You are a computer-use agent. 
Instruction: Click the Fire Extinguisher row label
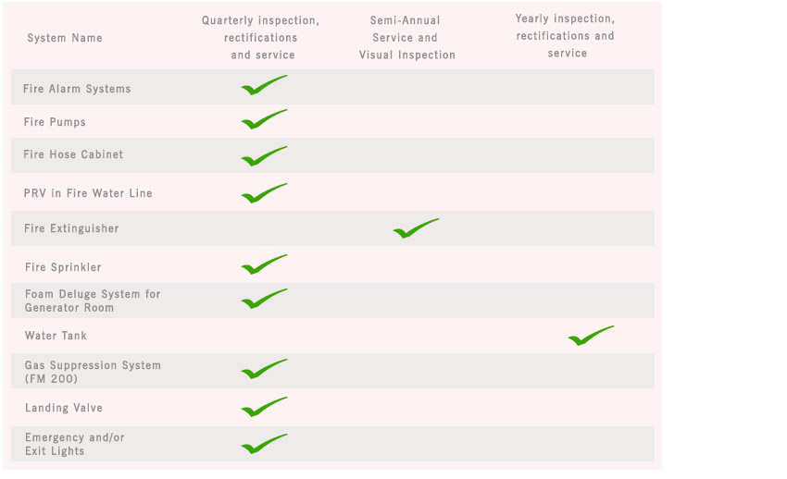(x=71, y=228)
